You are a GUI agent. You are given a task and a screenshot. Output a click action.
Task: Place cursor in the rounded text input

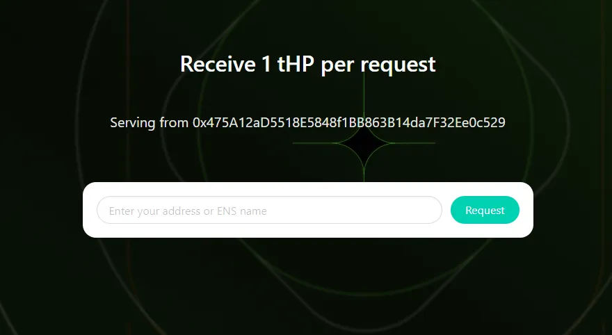(269, 210)
